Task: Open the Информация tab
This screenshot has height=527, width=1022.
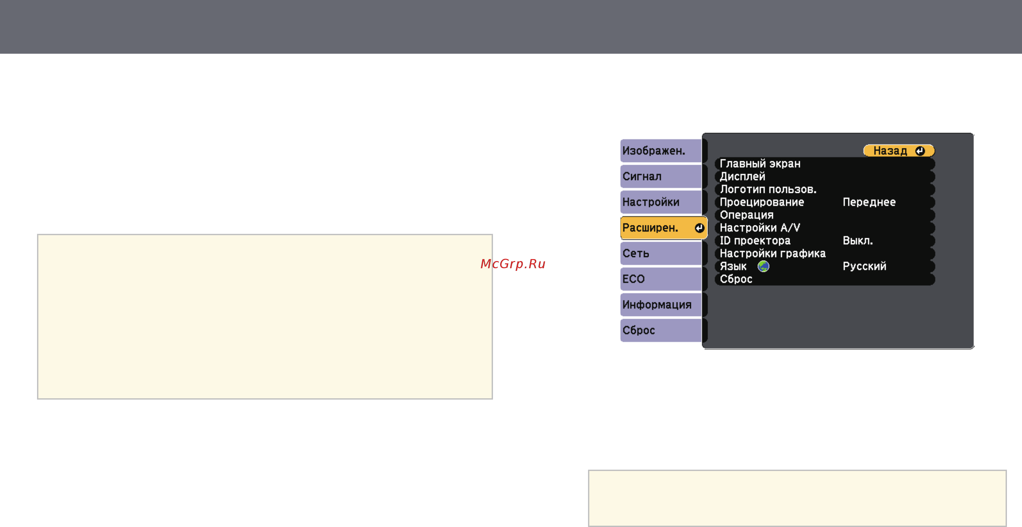Action: (x=661, y=305)
